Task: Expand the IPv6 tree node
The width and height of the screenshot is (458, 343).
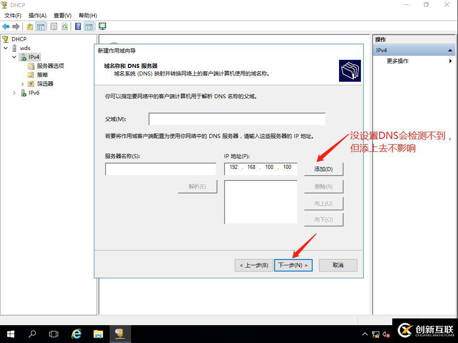Action: click(14, 93)
